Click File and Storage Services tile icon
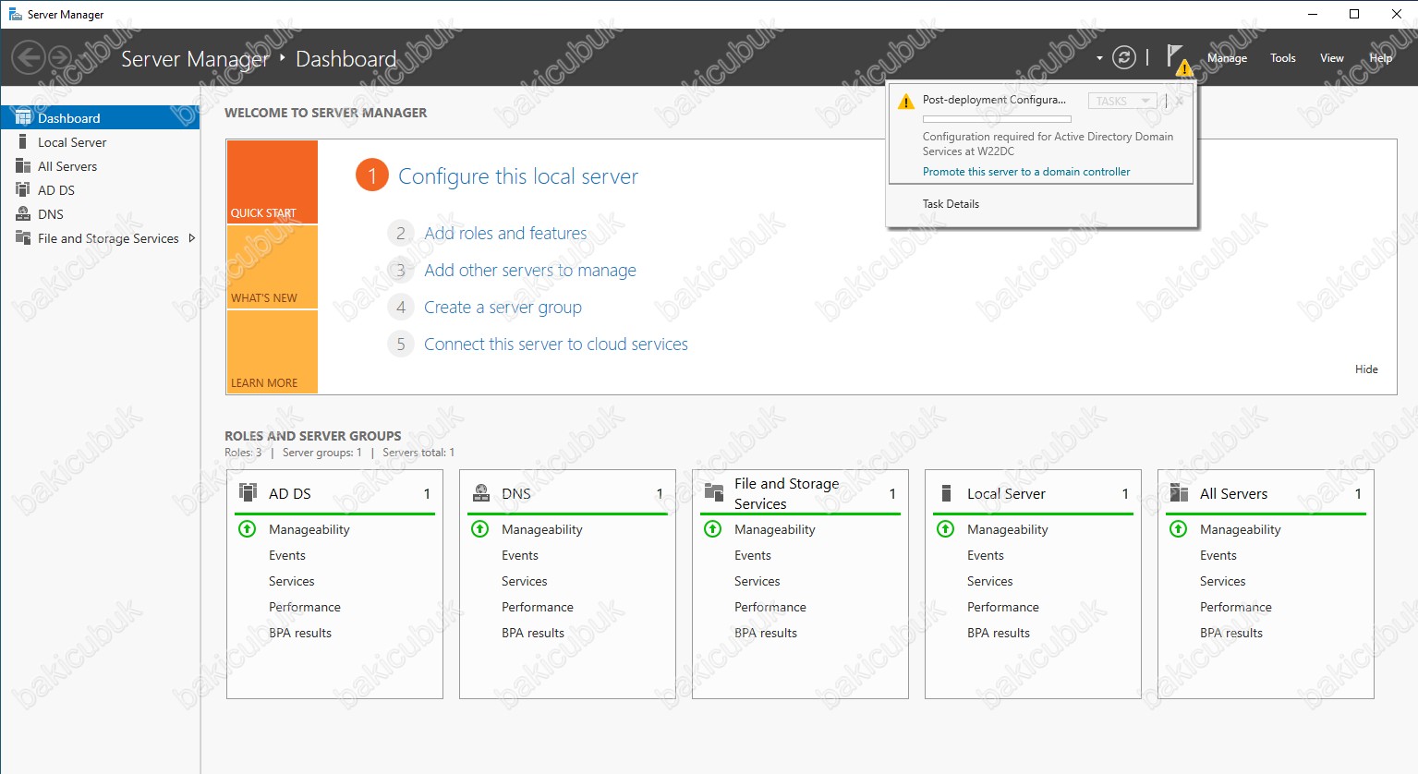This screenshot has width=1418, height=774. 713,492
